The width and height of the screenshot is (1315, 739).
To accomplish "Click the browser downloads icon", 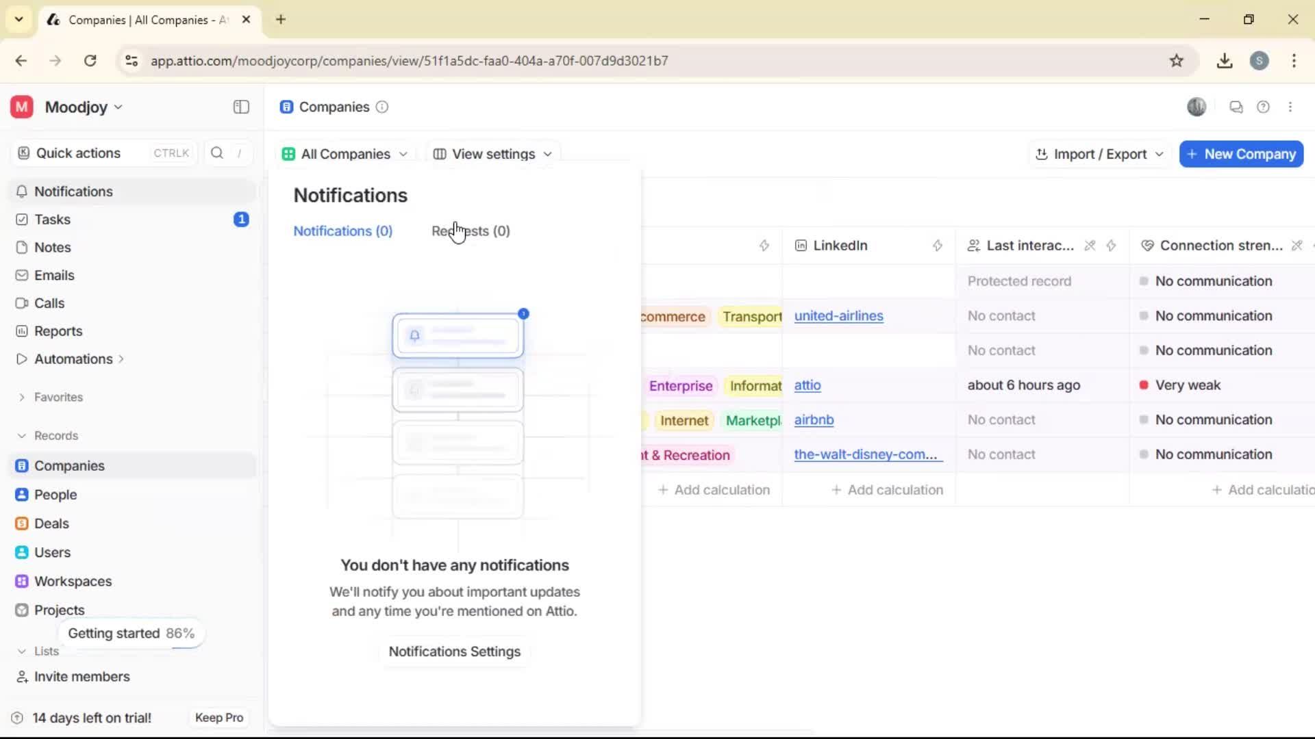I will pos(1225,61).
